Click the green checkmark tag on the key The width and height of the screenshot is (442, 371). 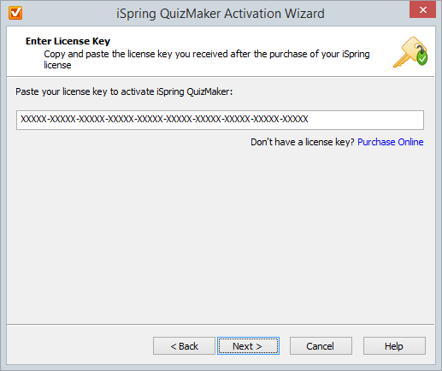click(422, 58)
